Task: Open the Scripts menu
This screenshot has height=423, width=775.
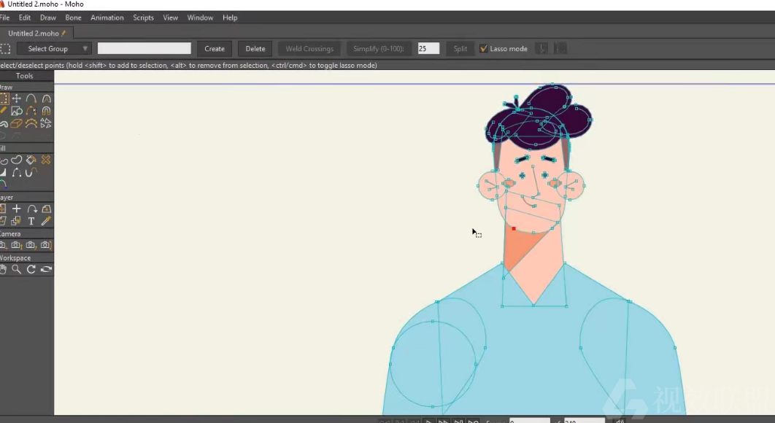Action: click(143, 18)
